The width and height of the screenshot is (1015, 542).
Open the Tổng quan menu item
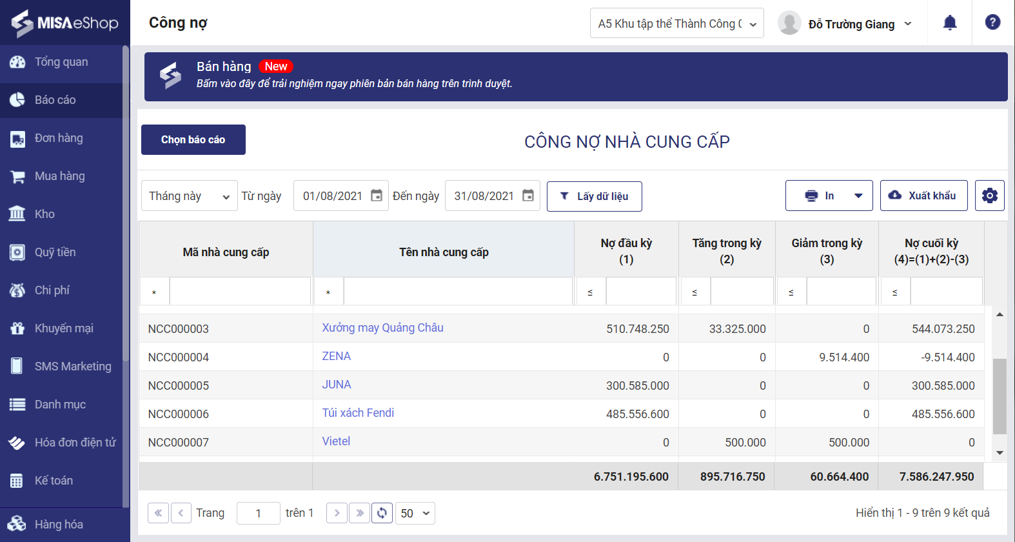pos(61,62)
